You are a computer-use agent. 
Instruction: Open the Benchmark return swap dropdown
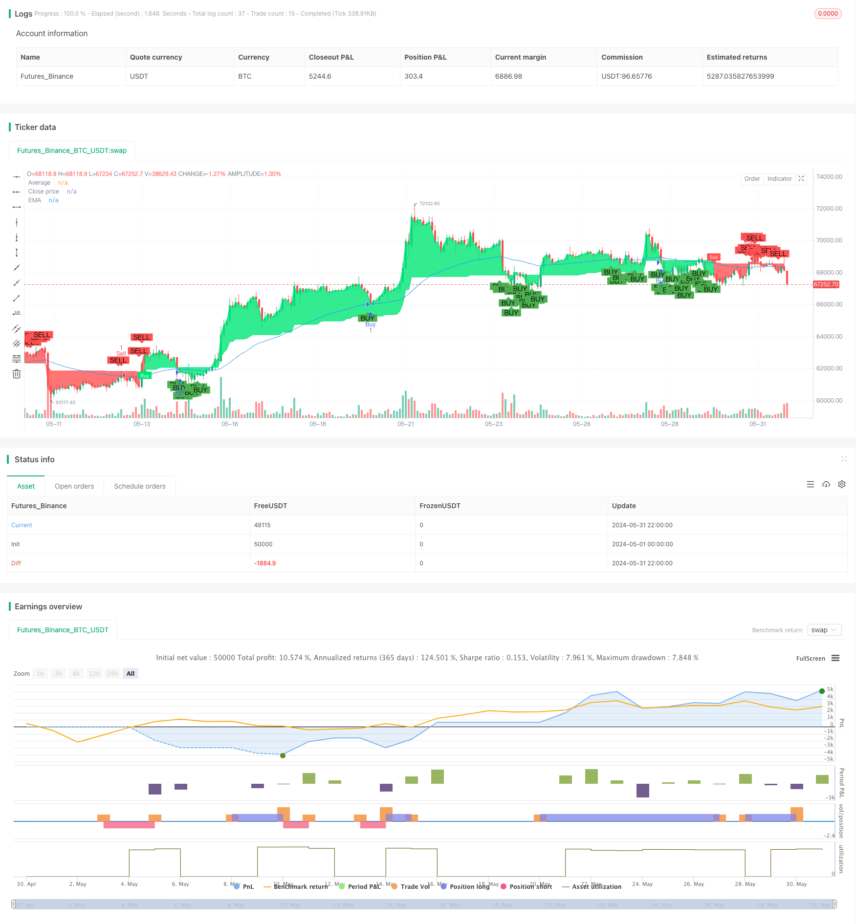coord(825,630)
